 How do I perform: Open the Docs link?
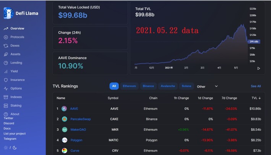7,129
